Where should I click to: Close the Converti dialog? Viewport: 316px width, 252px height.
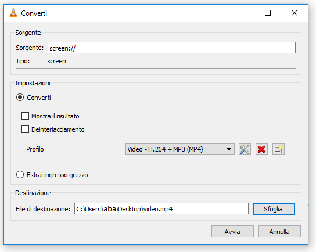point(295,13)
